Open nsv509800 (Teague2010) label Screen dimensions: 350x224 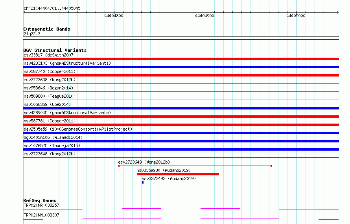[x=50, y=96]
